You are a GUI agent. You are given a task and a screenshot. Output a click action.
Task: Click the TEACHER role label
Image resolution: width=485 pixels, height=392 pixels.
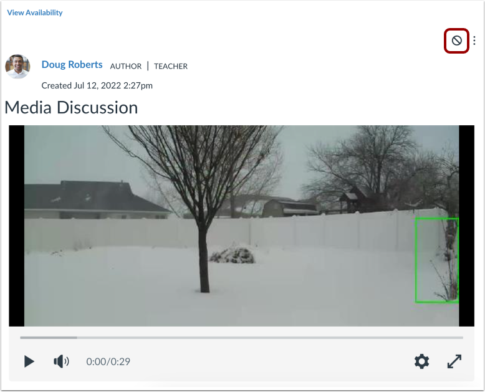click(x=171, y=66)
